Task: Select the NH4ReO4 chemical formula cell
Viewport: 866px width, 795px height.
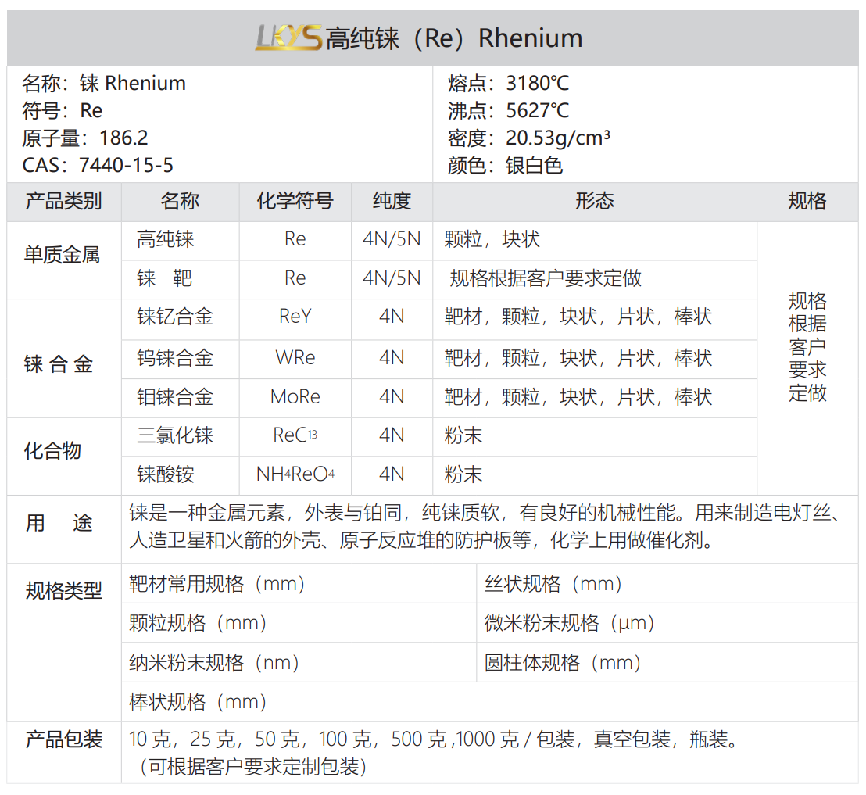Action: (x=295, y=474)
